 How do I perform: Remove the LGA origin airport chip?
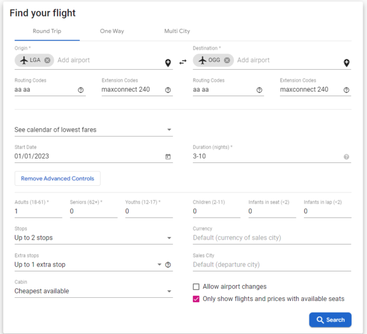(47, 60)
